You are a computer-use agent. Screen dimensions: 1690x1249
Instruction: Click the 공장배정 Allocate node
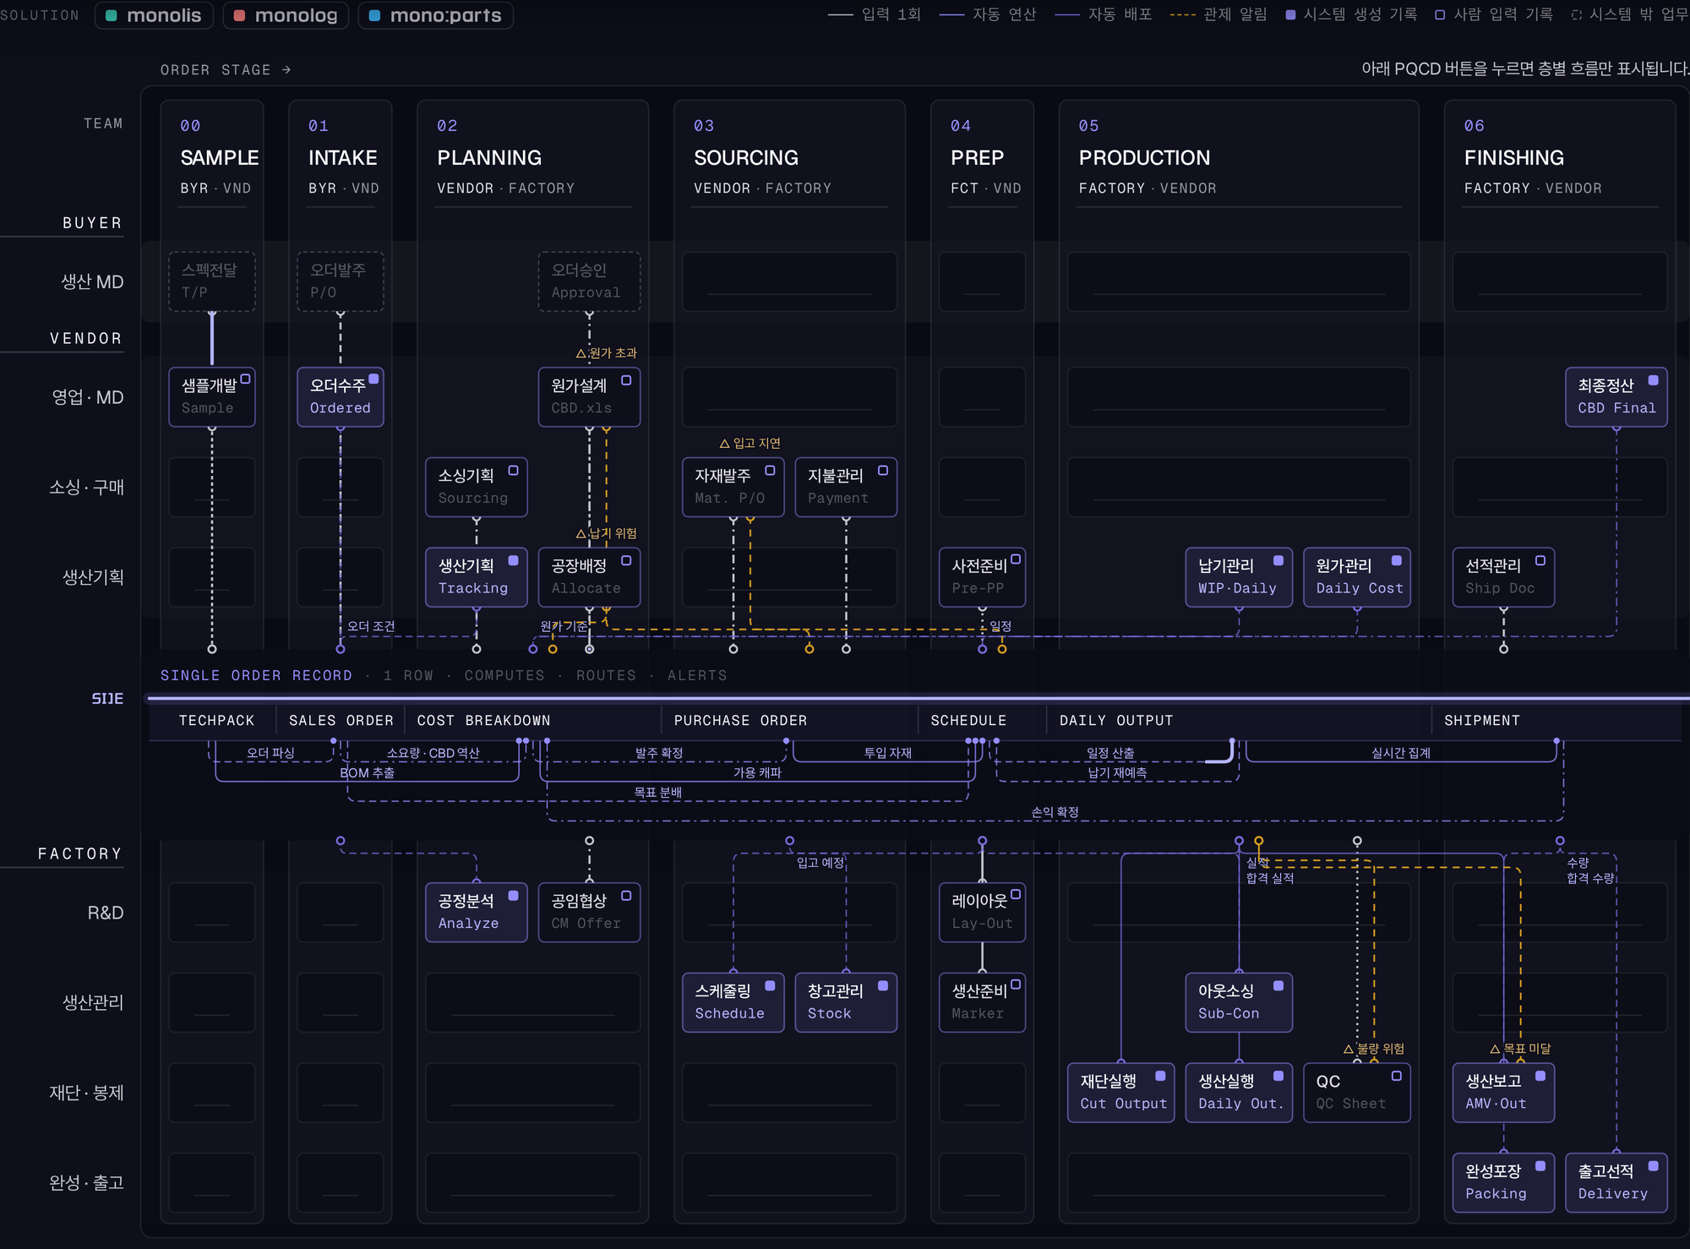tap(589, 577)
